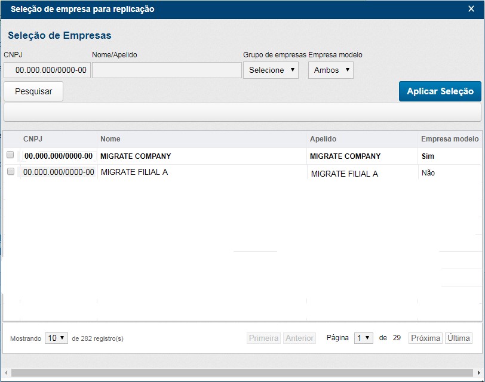Click the Anterior page button

pos(299,338)
